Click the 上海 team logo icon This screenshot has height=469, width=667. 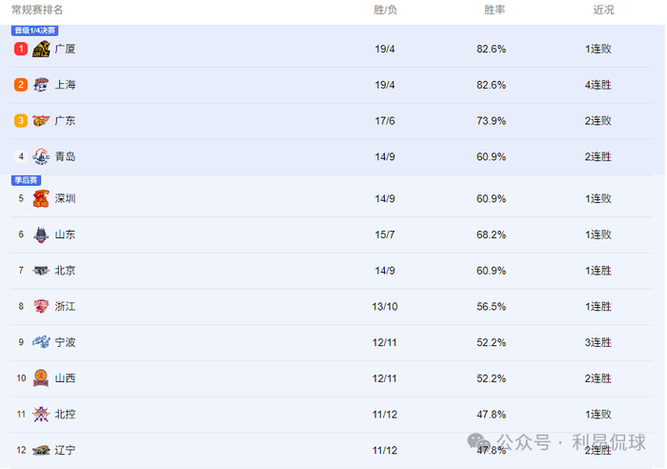[41, 85]
